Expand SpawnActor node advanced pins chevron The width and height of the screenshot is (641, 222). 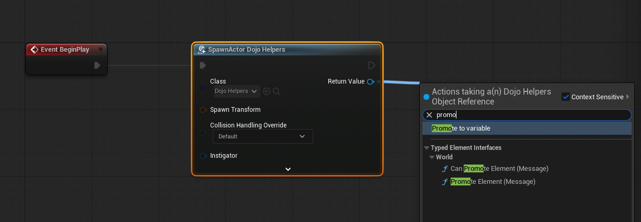click(288, 169)
